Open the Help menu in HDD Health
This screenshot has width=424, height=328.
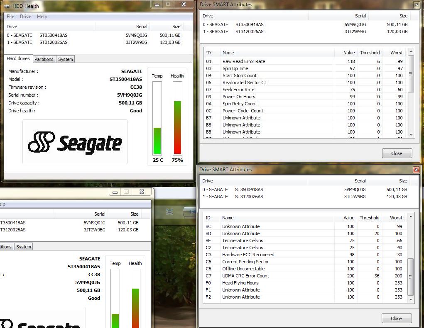42,17
